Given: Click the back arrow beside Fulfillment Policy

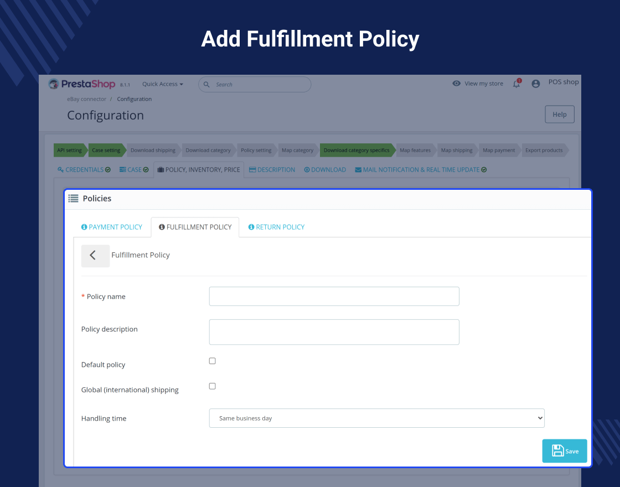Looking at the screenshot, I should pyautogui.click(x=95, y=255).
